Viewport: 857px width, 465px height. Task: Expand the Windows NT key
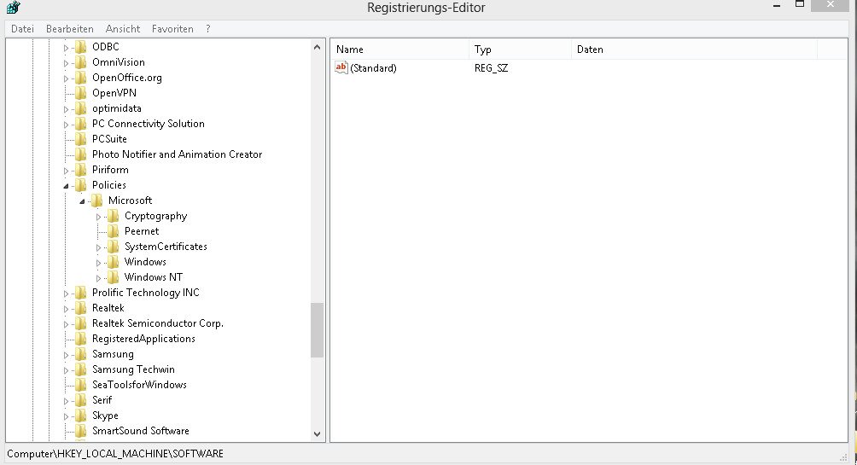pos(98,278)
